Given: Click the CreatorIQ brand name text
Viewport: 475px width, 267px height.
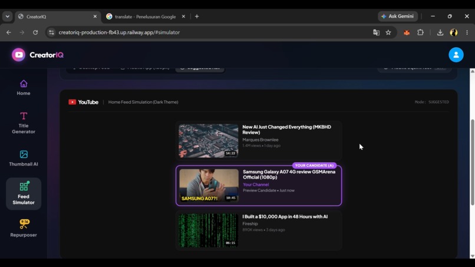Looking at the screenshot, I should click(x=47, y=55).
